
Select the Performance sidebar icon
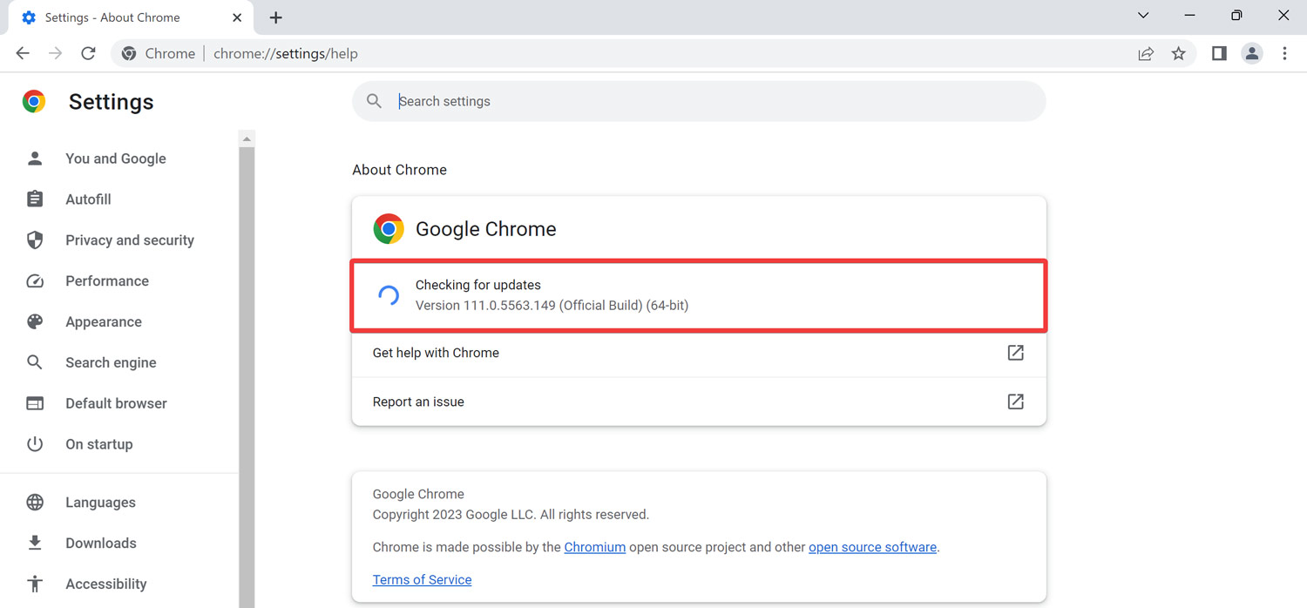(35, 280)
